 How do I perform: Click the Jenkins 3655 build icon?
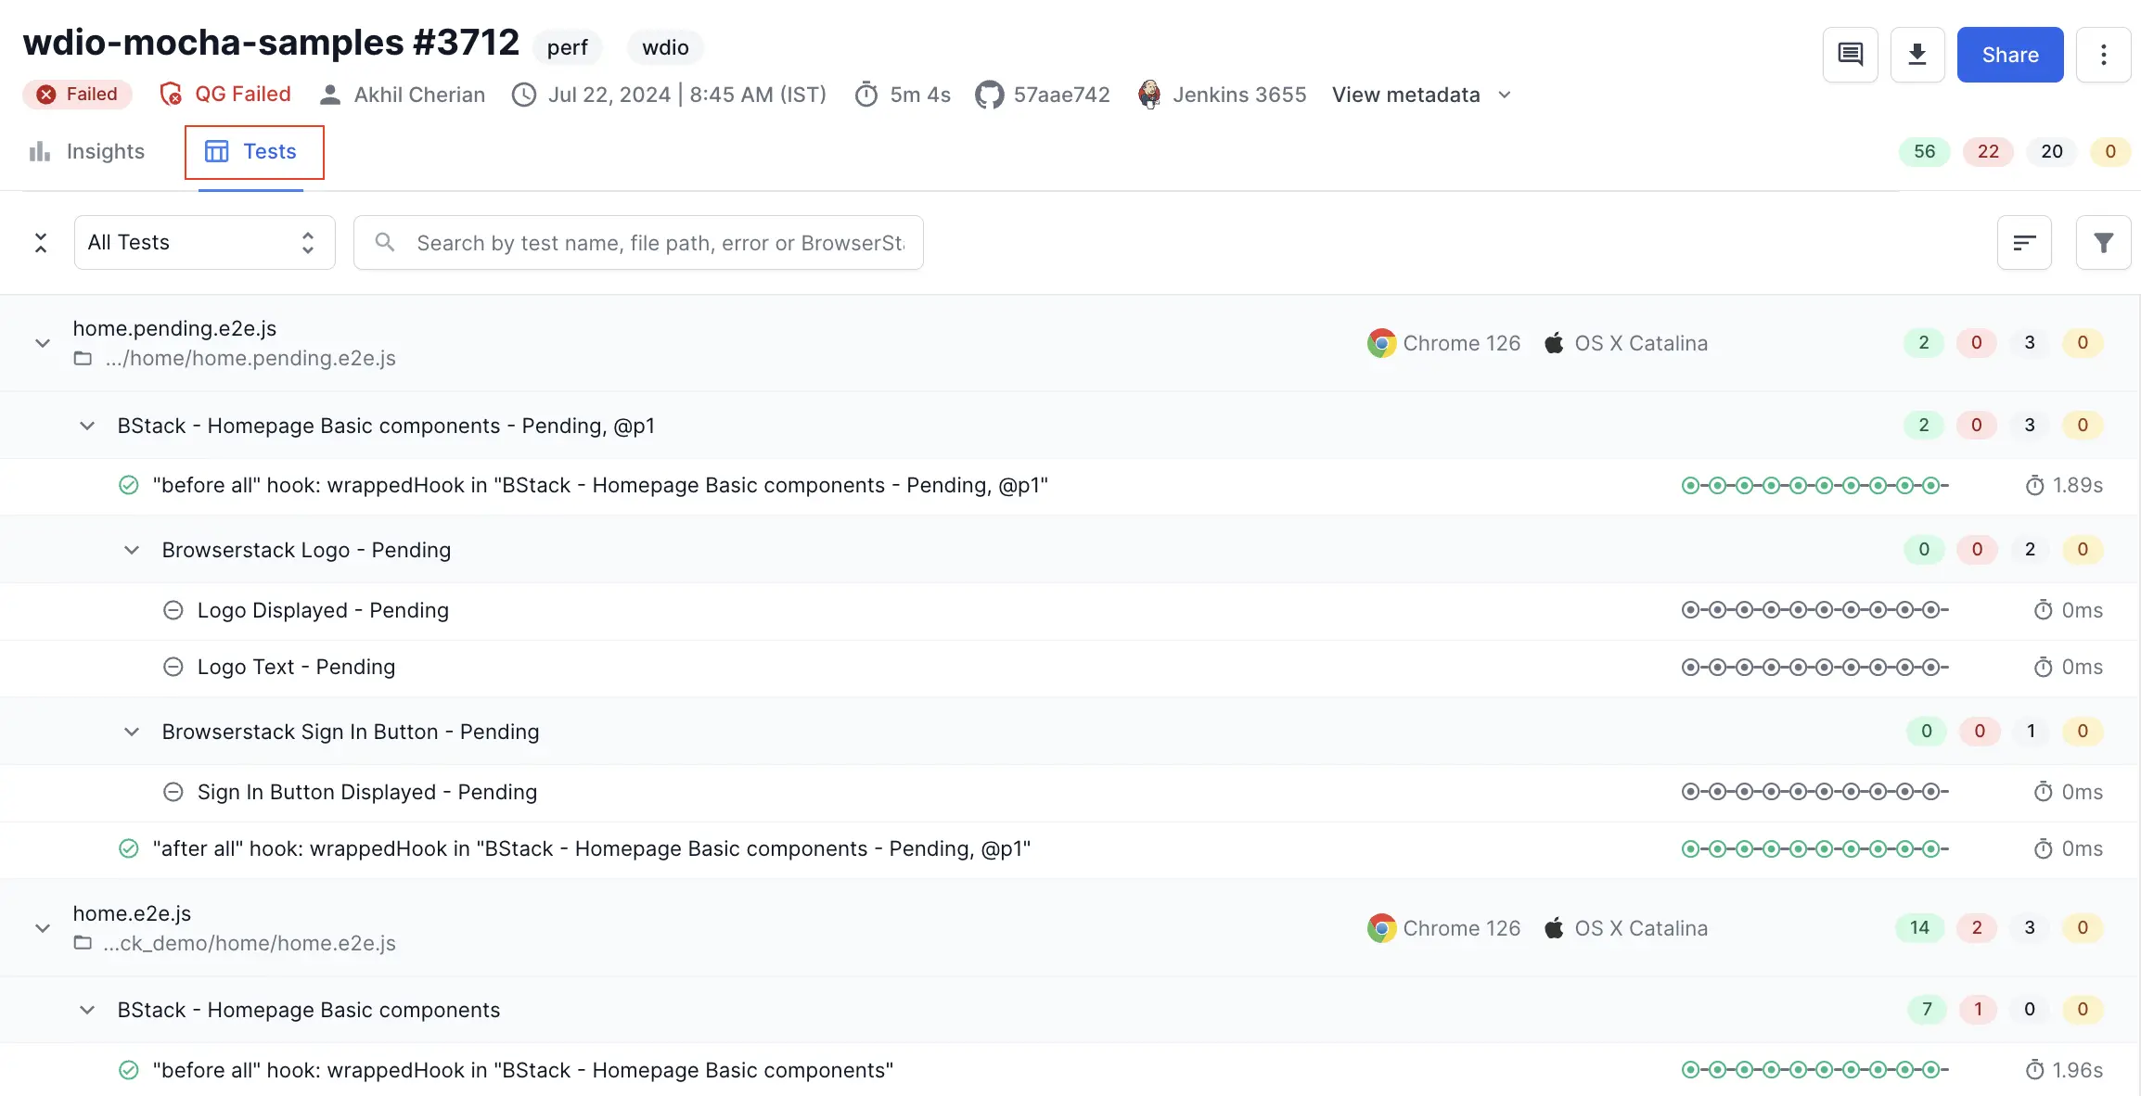coord(1149,95)
